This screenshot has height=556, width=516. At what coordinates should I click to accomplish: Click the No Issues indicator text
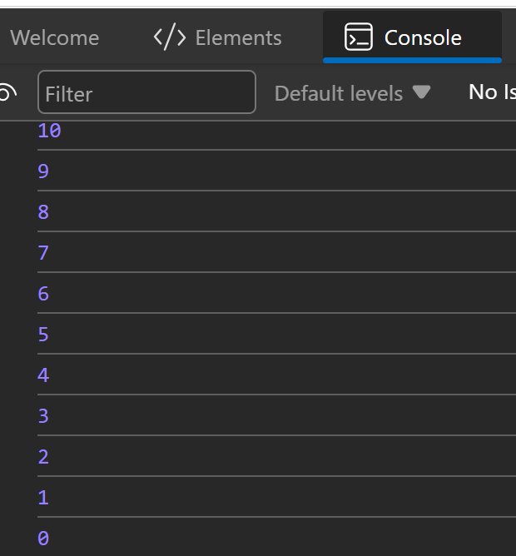point(493,92)
